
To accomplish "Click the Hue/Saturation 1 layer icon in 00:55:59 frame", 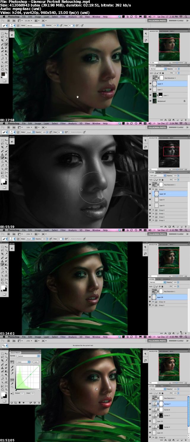I will coord(155,184).
